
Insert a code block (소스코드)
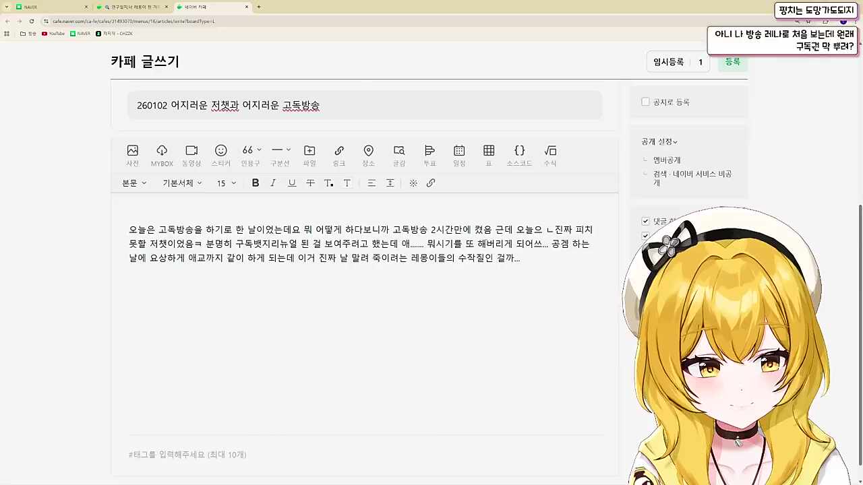coord(519,155)
